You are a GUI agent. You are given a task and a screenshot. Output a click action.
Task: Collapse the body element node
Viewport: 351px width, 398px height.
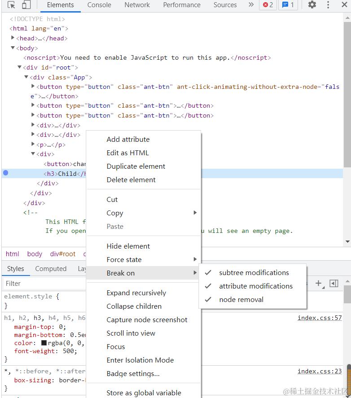click(x=13, y=48)
